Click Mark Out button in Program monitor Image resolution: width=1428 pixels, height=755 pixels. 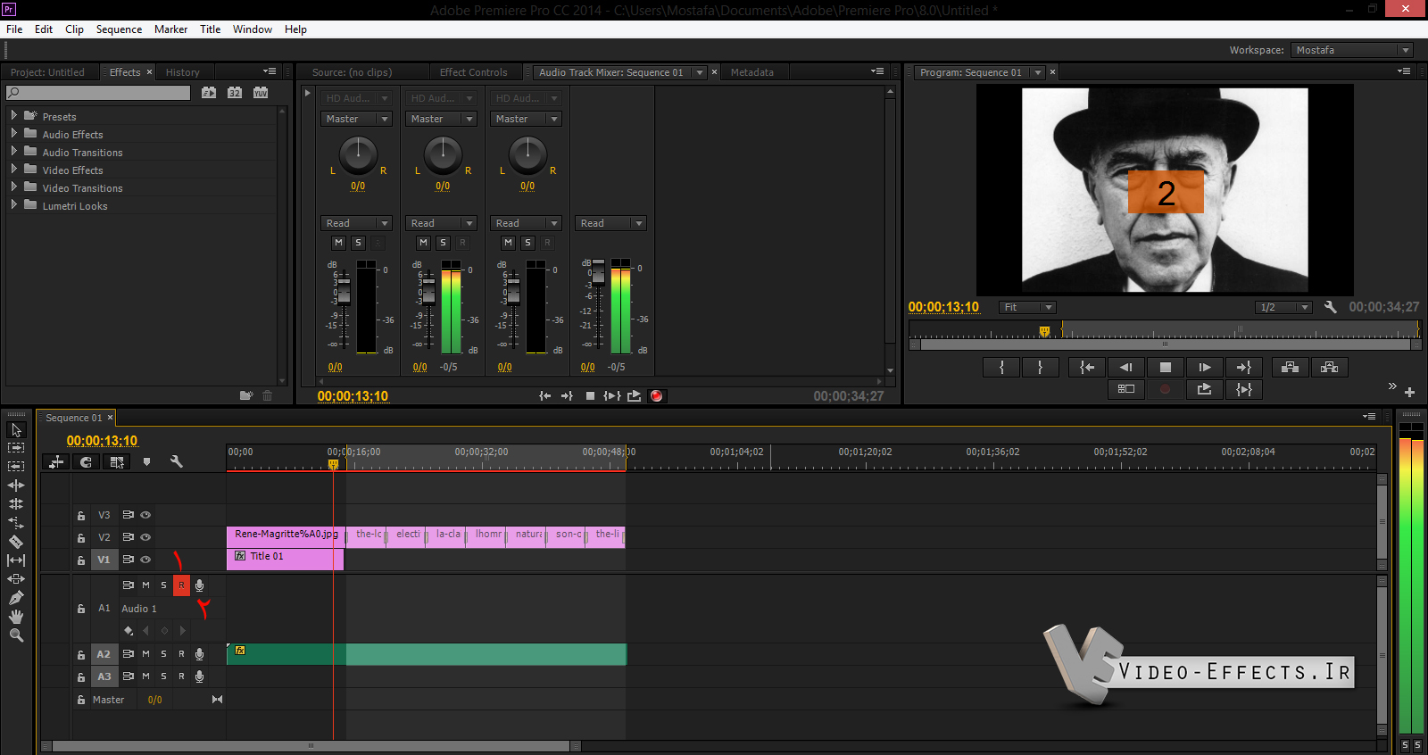(x=1040, y=367)
